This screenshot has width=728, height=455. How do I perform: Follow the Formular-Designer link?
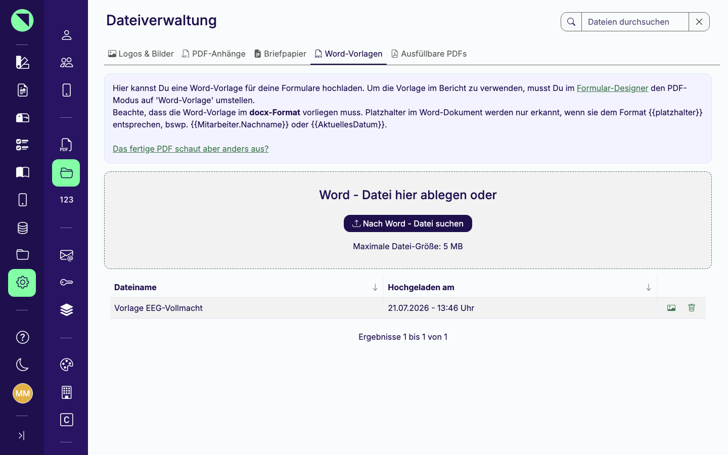pos(612,88)
